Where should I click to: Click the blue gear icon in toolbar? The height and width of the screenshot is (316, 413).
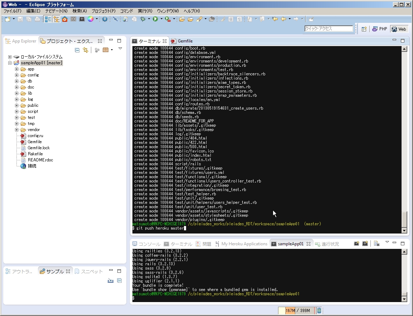point(105,19)
